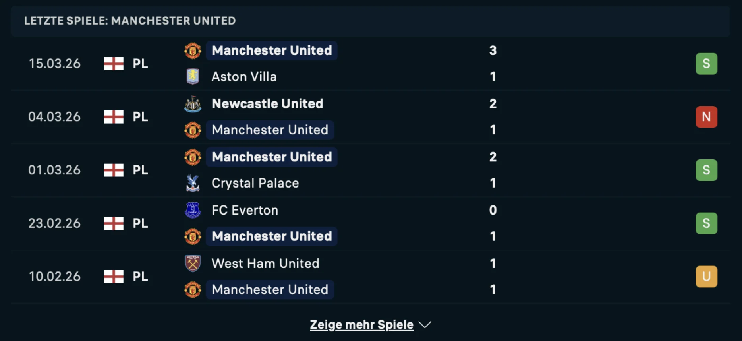Open the FC Everton team name
Viewport: 742px width, 341px height.
coord(245,210)
